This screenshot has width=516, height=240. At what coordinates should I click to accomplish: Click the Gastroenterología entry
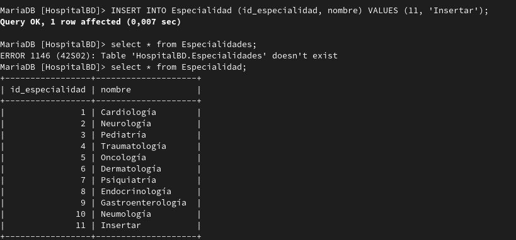144,203
